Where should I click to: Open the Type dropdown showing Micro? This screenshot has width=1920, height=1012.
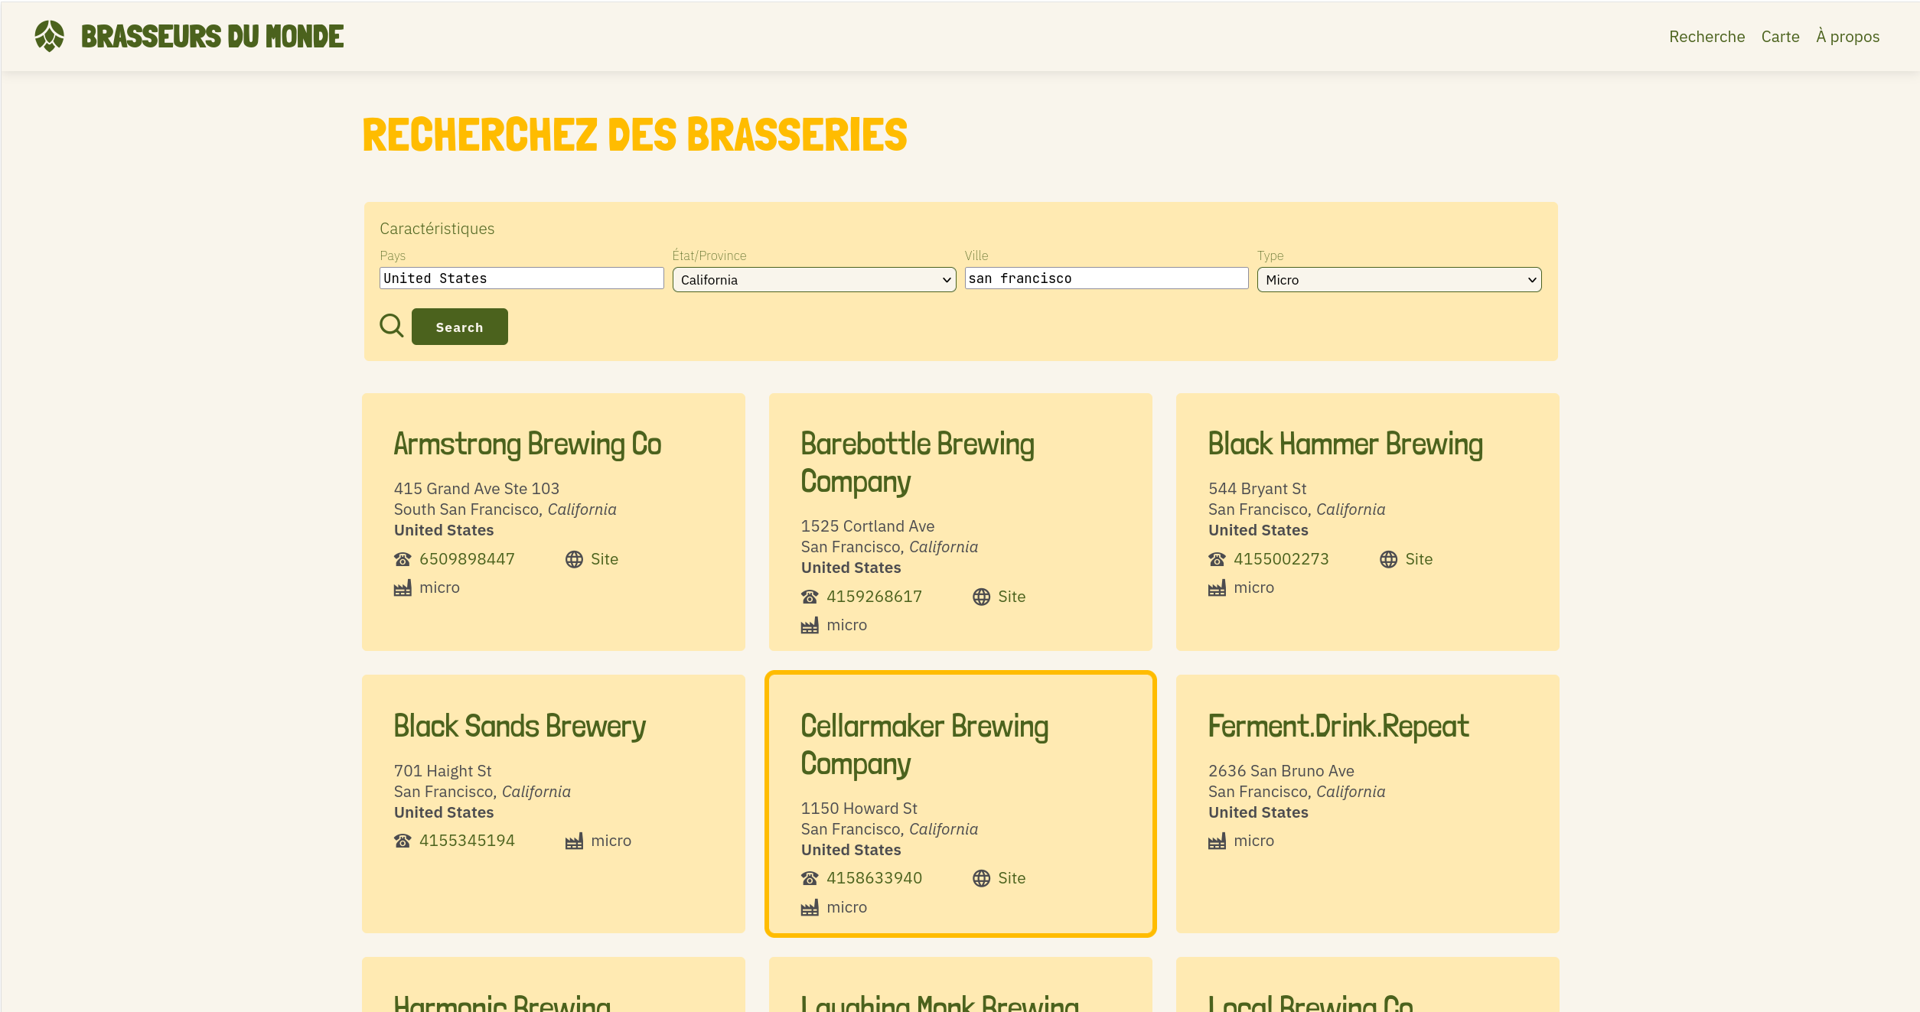click(x=1398, y=280)
